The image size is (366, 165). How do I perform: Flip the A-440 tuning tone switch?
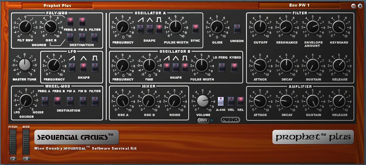tap(221, 101)
